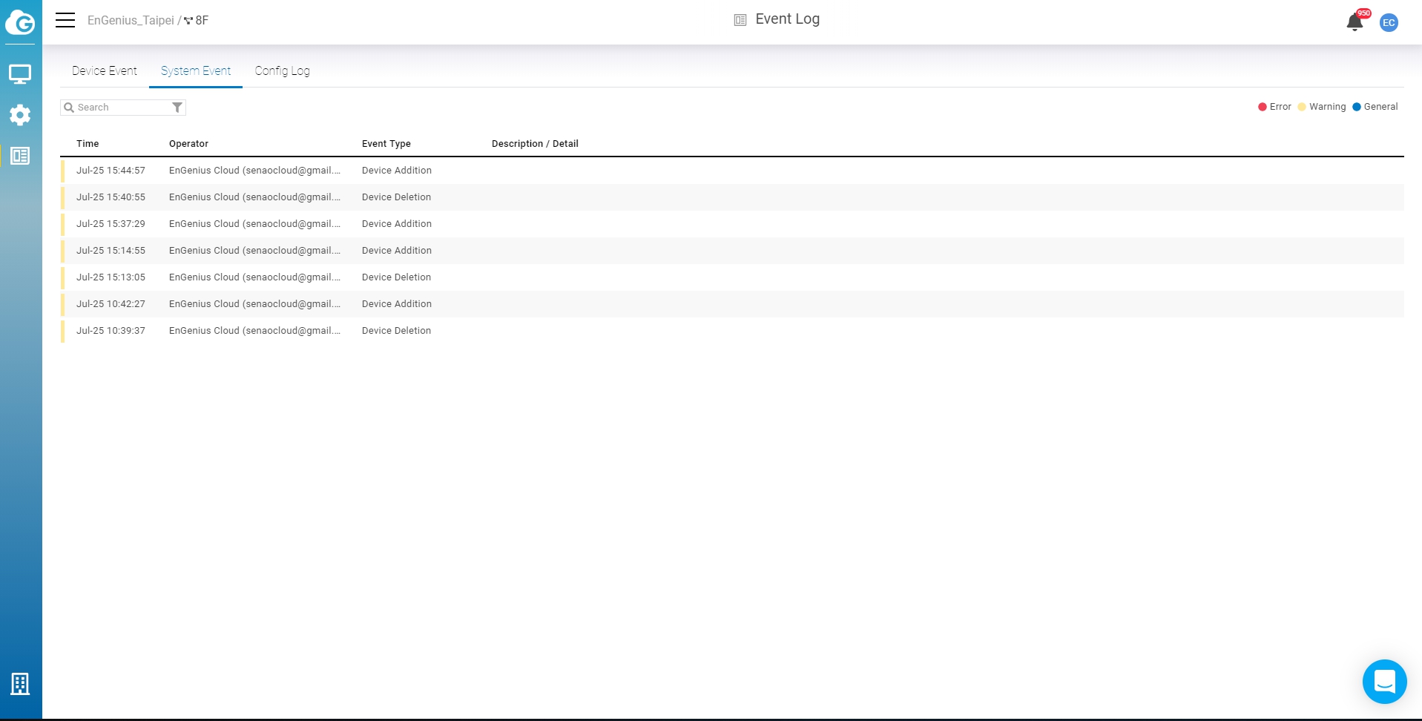Image resolution: width=1422 pixels, height=721 pixels.
Task: Open the EnGenius Cloud logo home
Action: click(x=20, y=22)
